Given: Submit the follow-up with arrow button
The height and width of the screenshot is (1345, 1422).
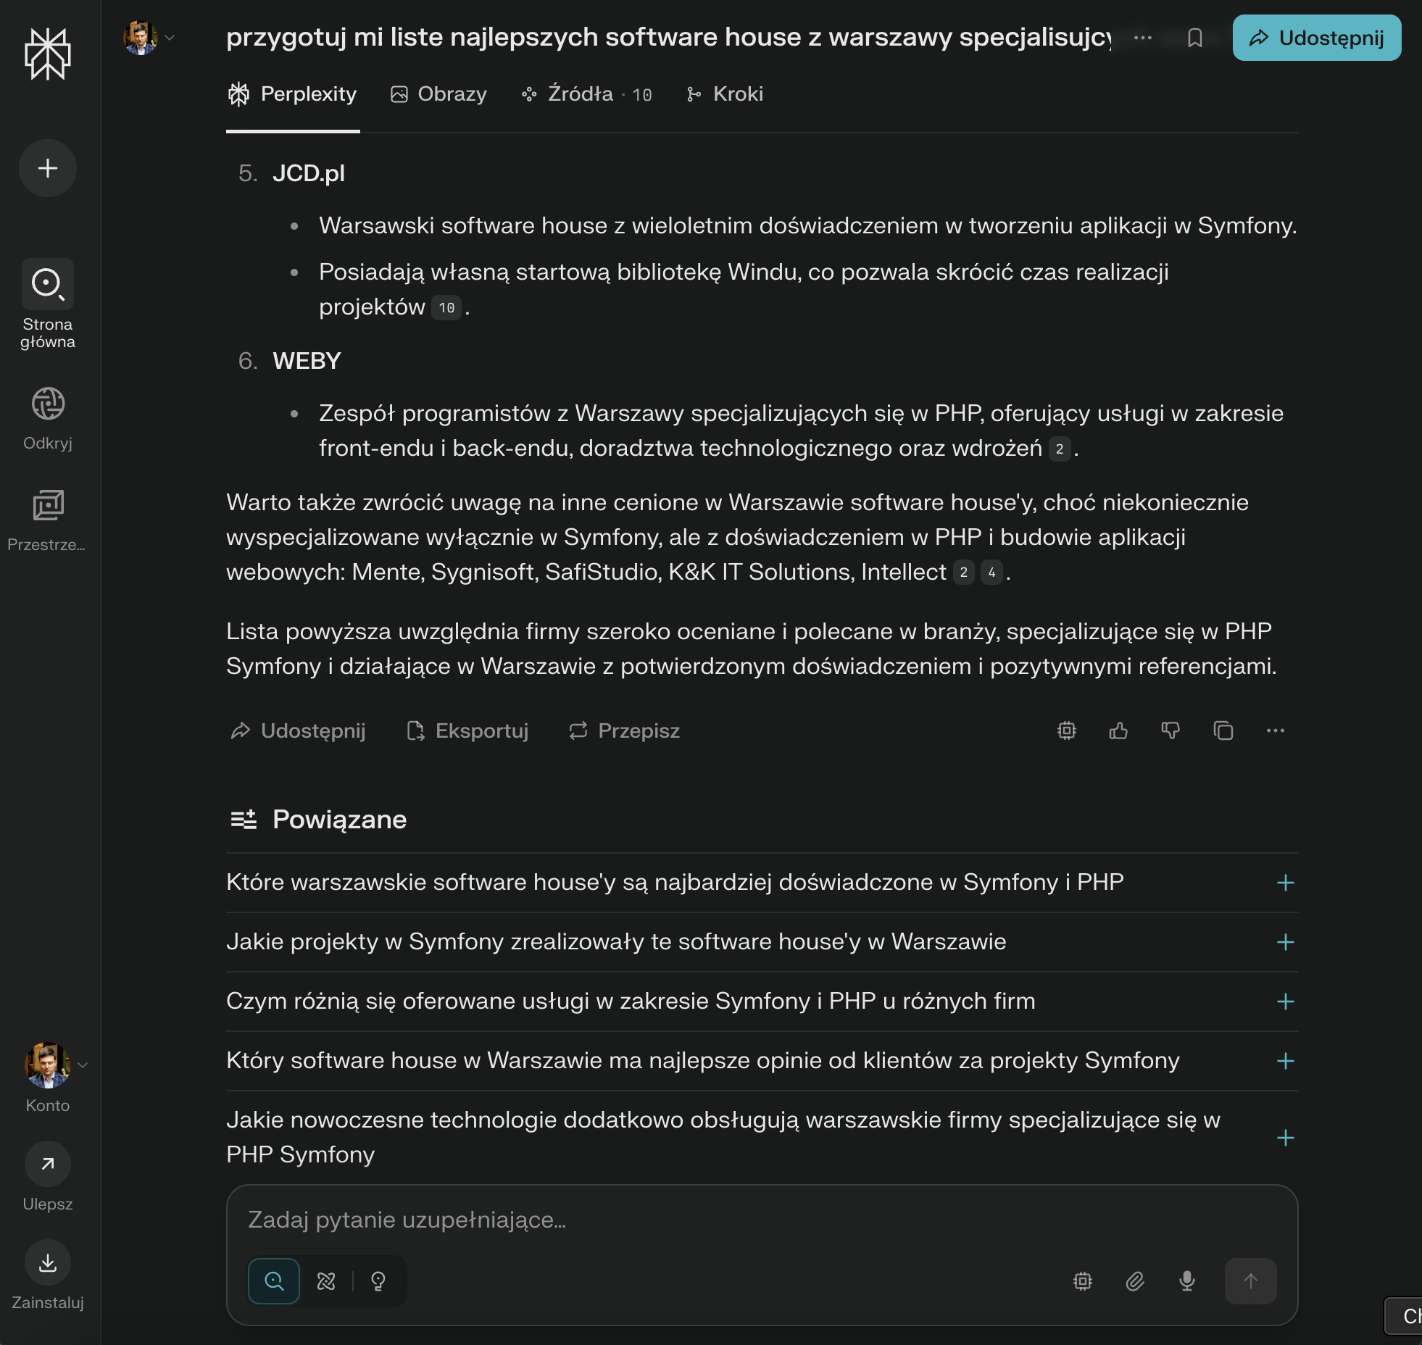Looking at the screenshot, I should tap(1251, 1281).
